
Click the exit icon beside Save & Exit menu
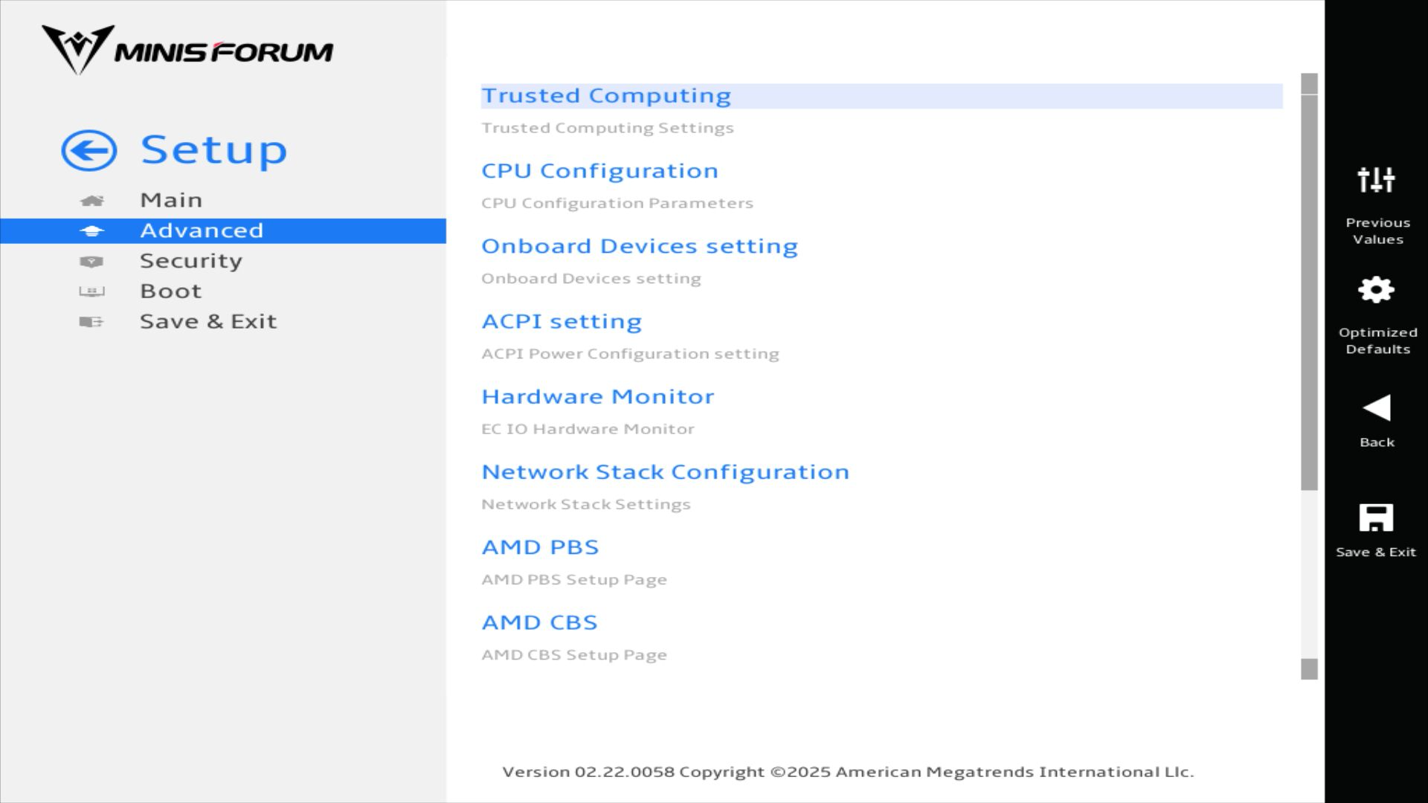91,322
